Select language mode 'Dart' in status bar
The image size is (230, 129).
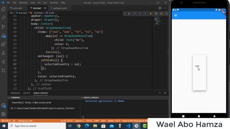pos(103,121)
